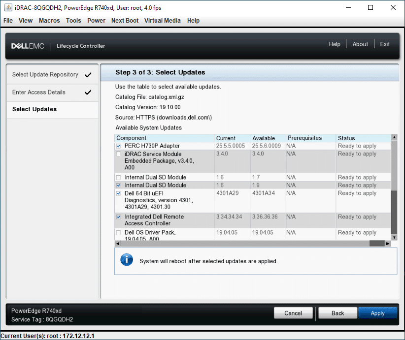Open the Power menu
Viewport: 405px width, 340px height.
[x=96, y=20]
